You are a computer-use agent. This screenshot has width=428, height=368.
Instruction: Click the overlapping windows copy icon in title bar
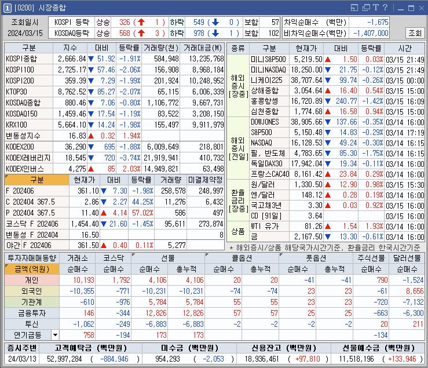pos(366,8)
